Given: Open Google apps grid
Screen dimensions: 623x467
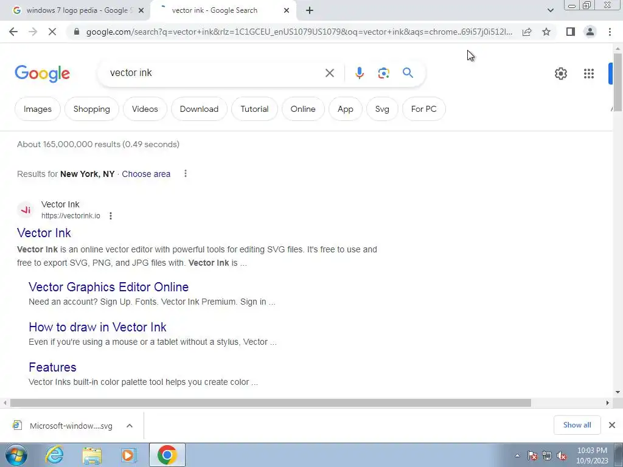Looking at the screenshot, I should coord(589,74).
